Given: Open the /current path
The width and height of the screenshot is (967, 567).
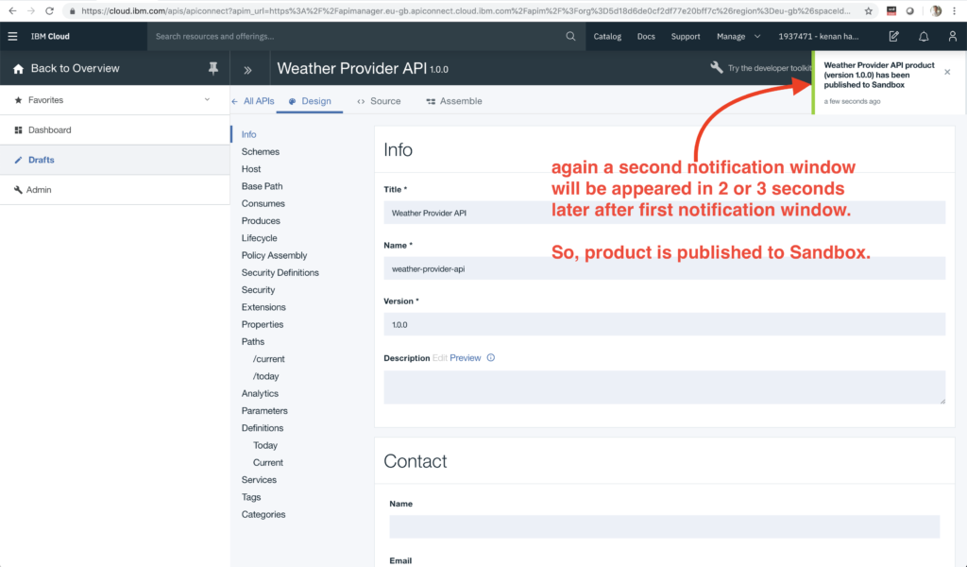Looking at the screenshot, I should click(x=269, y=359).
